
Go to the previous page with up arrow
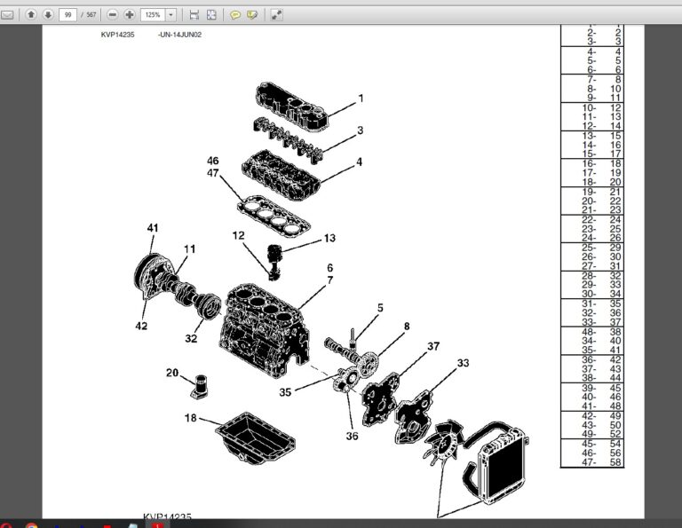point(31,15)
